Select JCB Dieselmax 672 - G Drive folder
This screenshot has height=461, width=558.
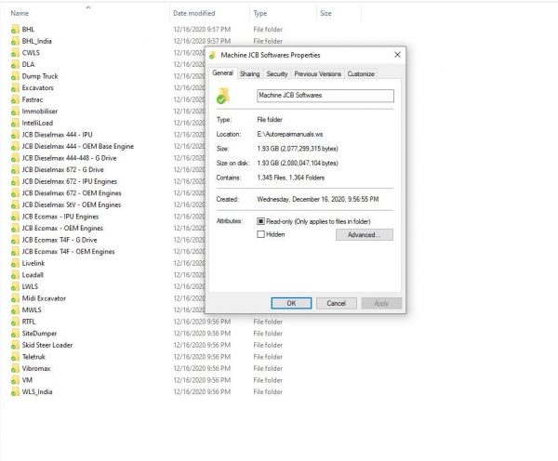pyautogui.click(x=62, y=170)
